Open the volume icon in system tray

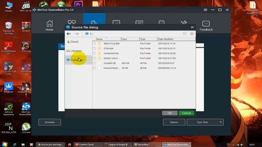242,145
